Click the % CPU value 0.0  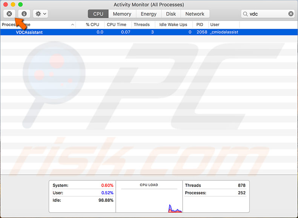100,32
